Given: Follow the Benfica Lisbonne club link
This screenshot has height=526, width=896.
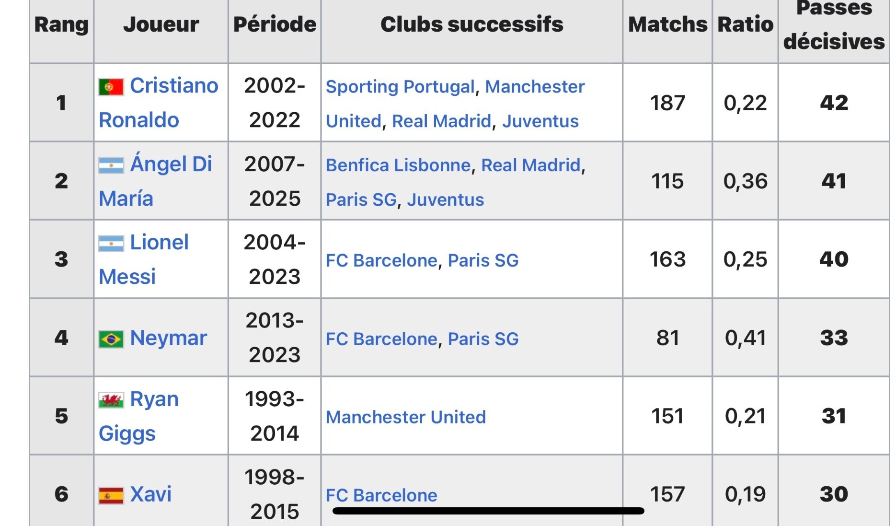Looking at the screenshot, I should coord(398,165).
